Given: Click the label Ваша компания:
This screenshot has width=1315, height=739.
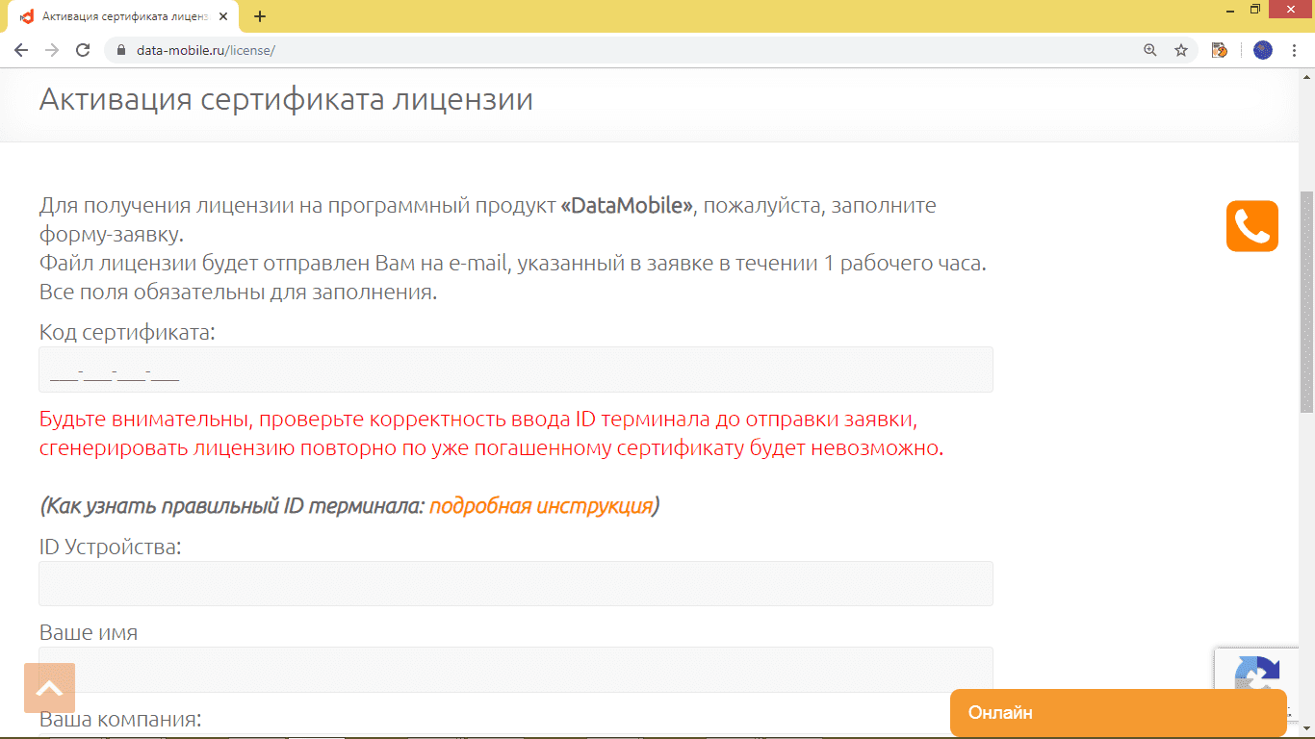Looking at the screenshot, I should (120, 719).
